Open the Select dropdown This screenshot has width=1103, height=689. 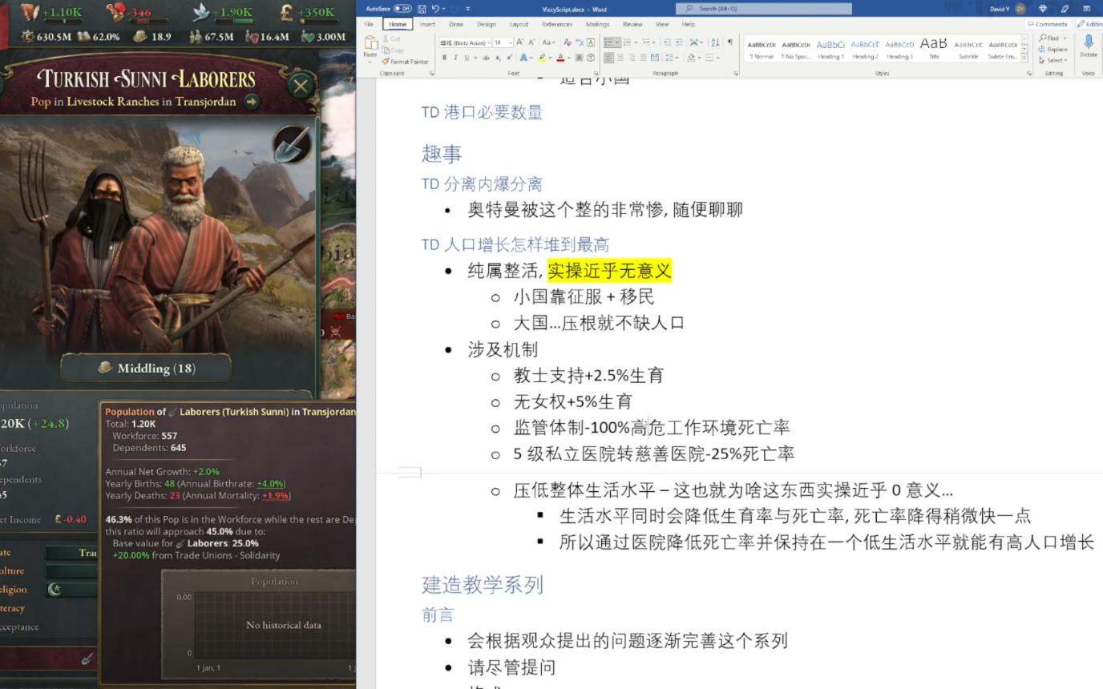[x=1053, y=60]
